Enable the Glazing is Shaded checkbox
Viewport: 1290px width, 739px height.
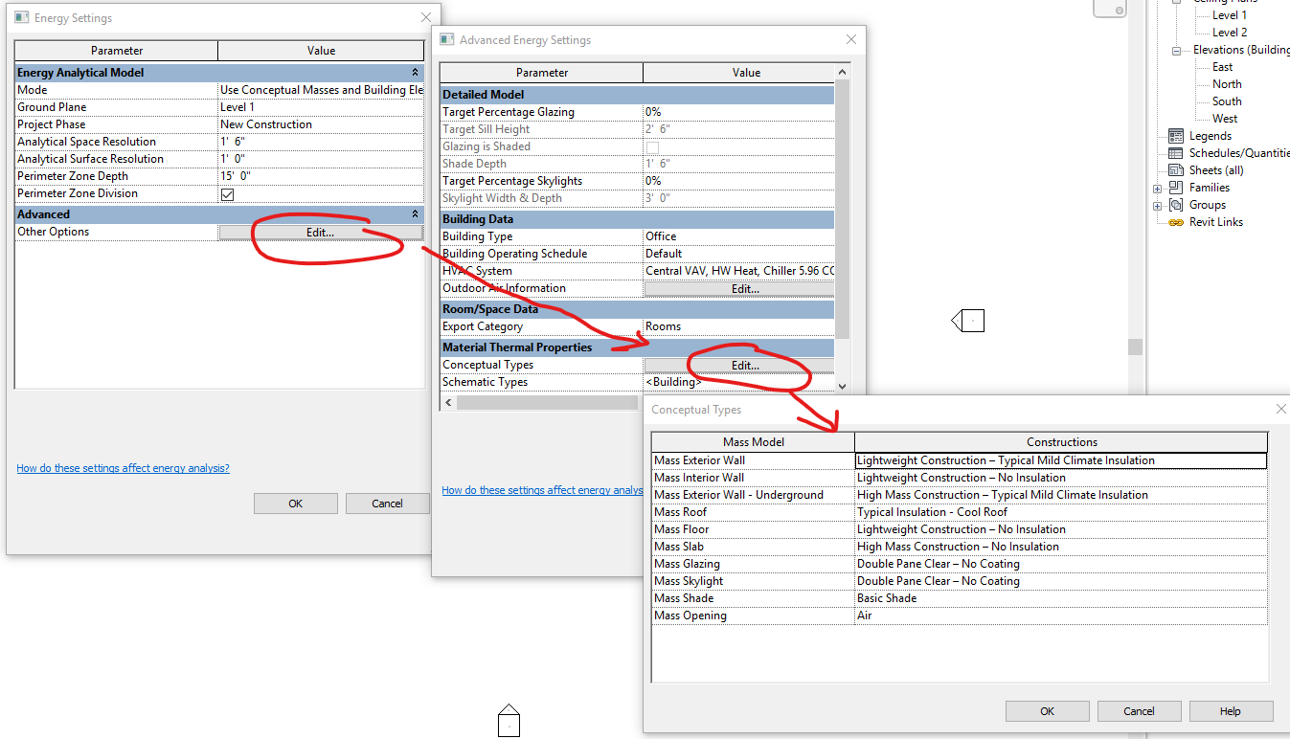[x=651, y=146]
